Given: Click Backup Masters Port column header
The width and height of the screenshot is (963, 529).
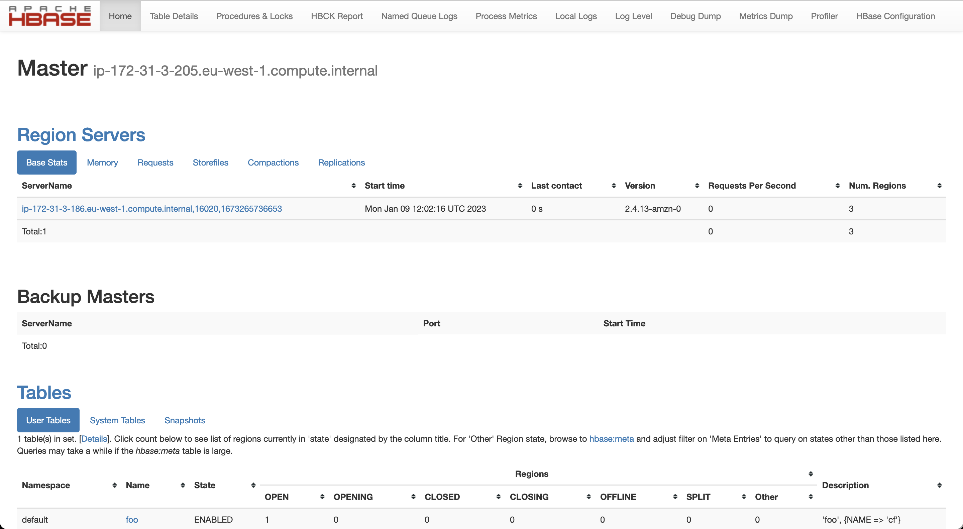Looking at the screenshot, I should (431, 323).
